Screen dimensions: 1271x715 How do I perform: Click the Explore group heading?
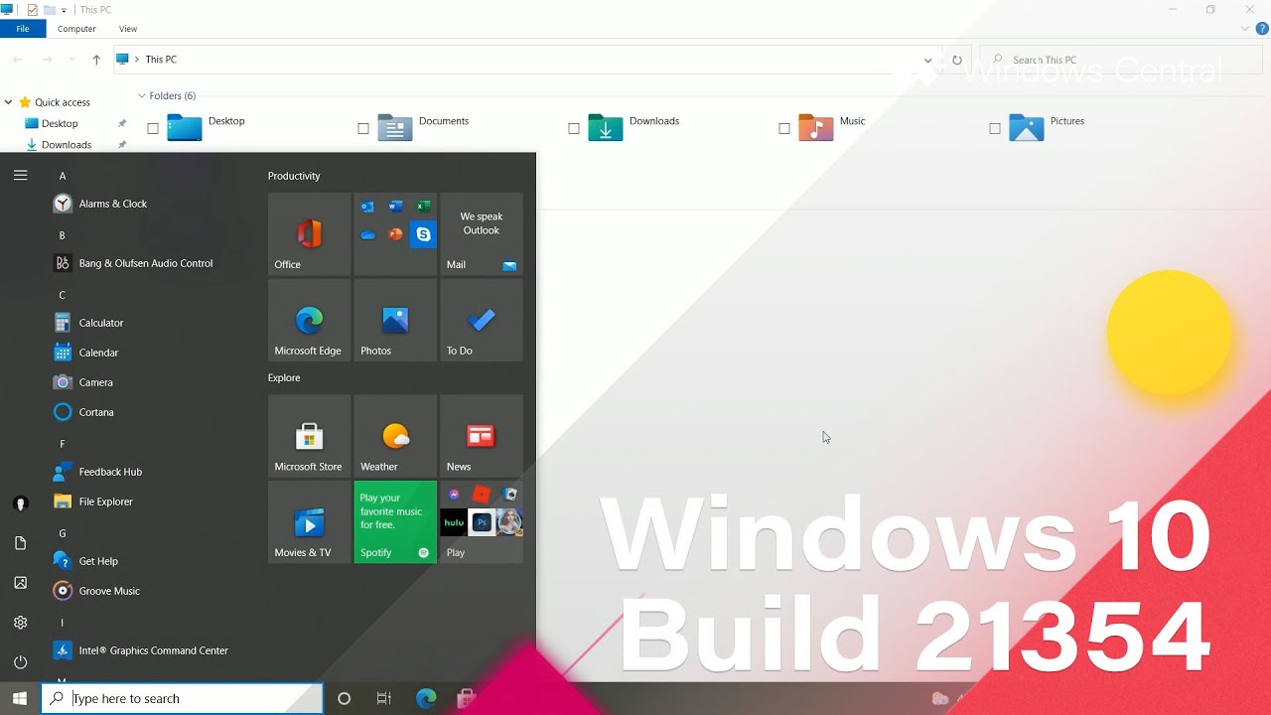284,377
